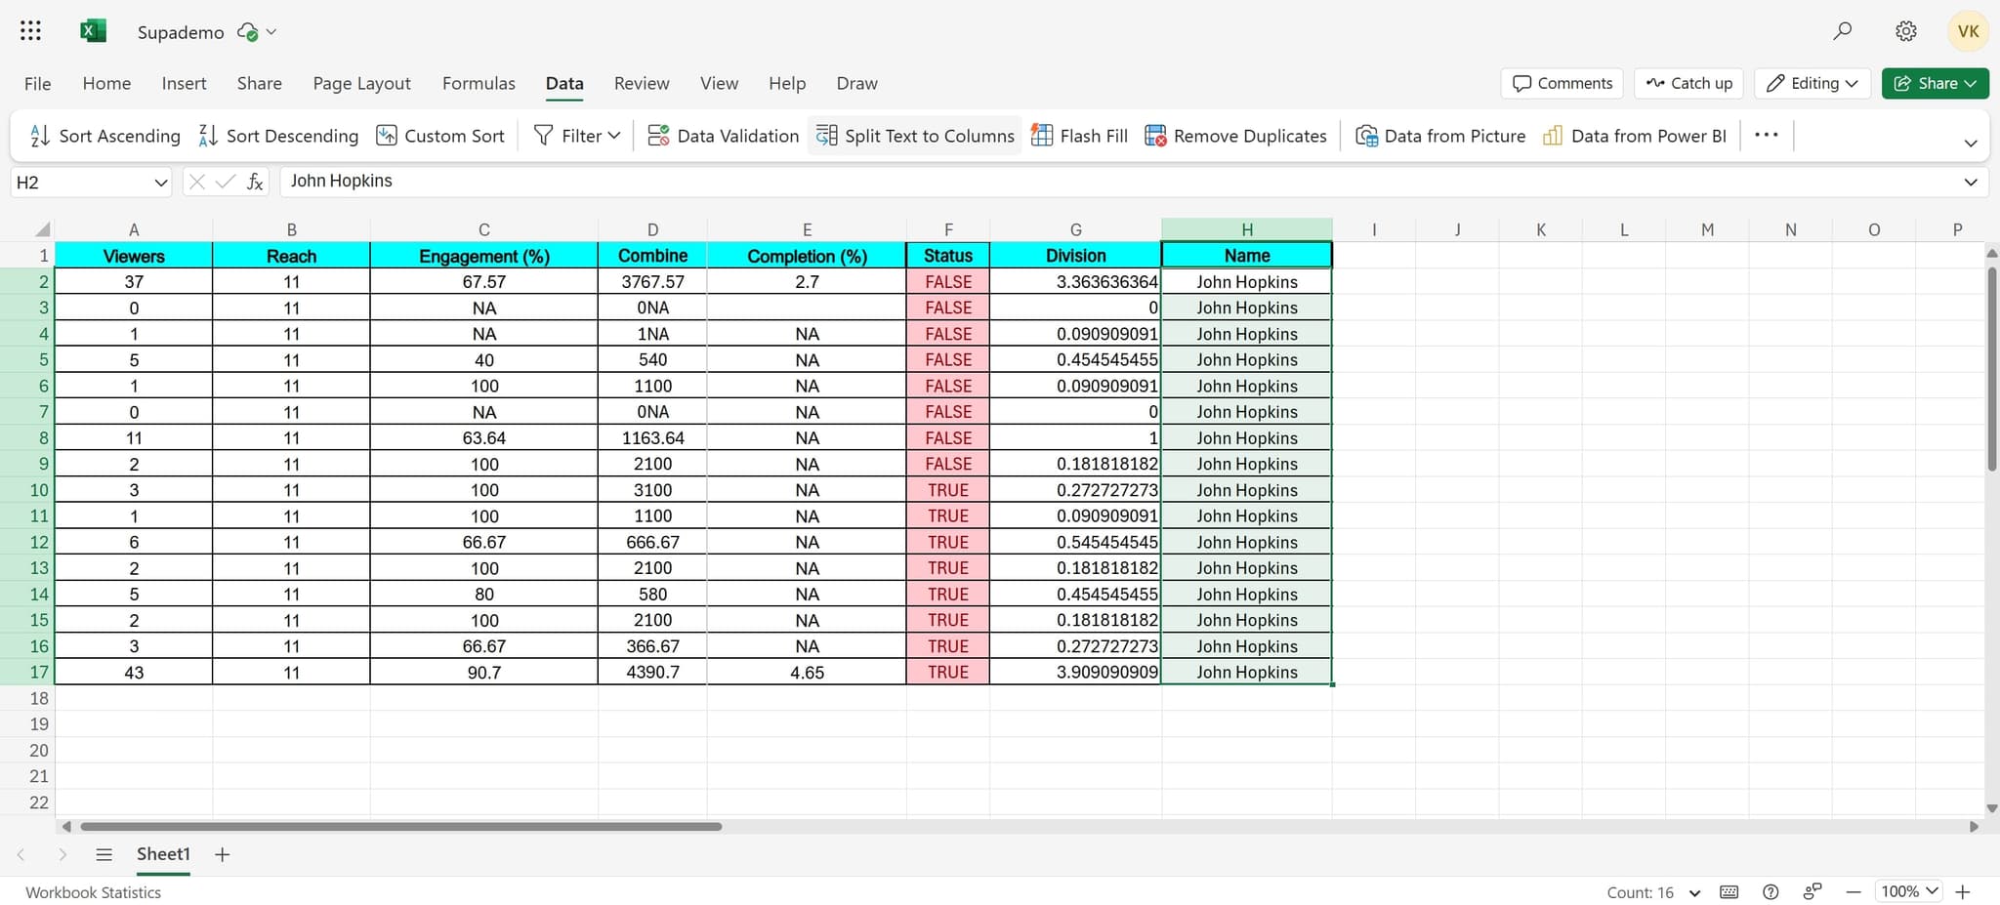Click the Split Text to Columns tool
2000x905 pixels.
tap(913, 136)
